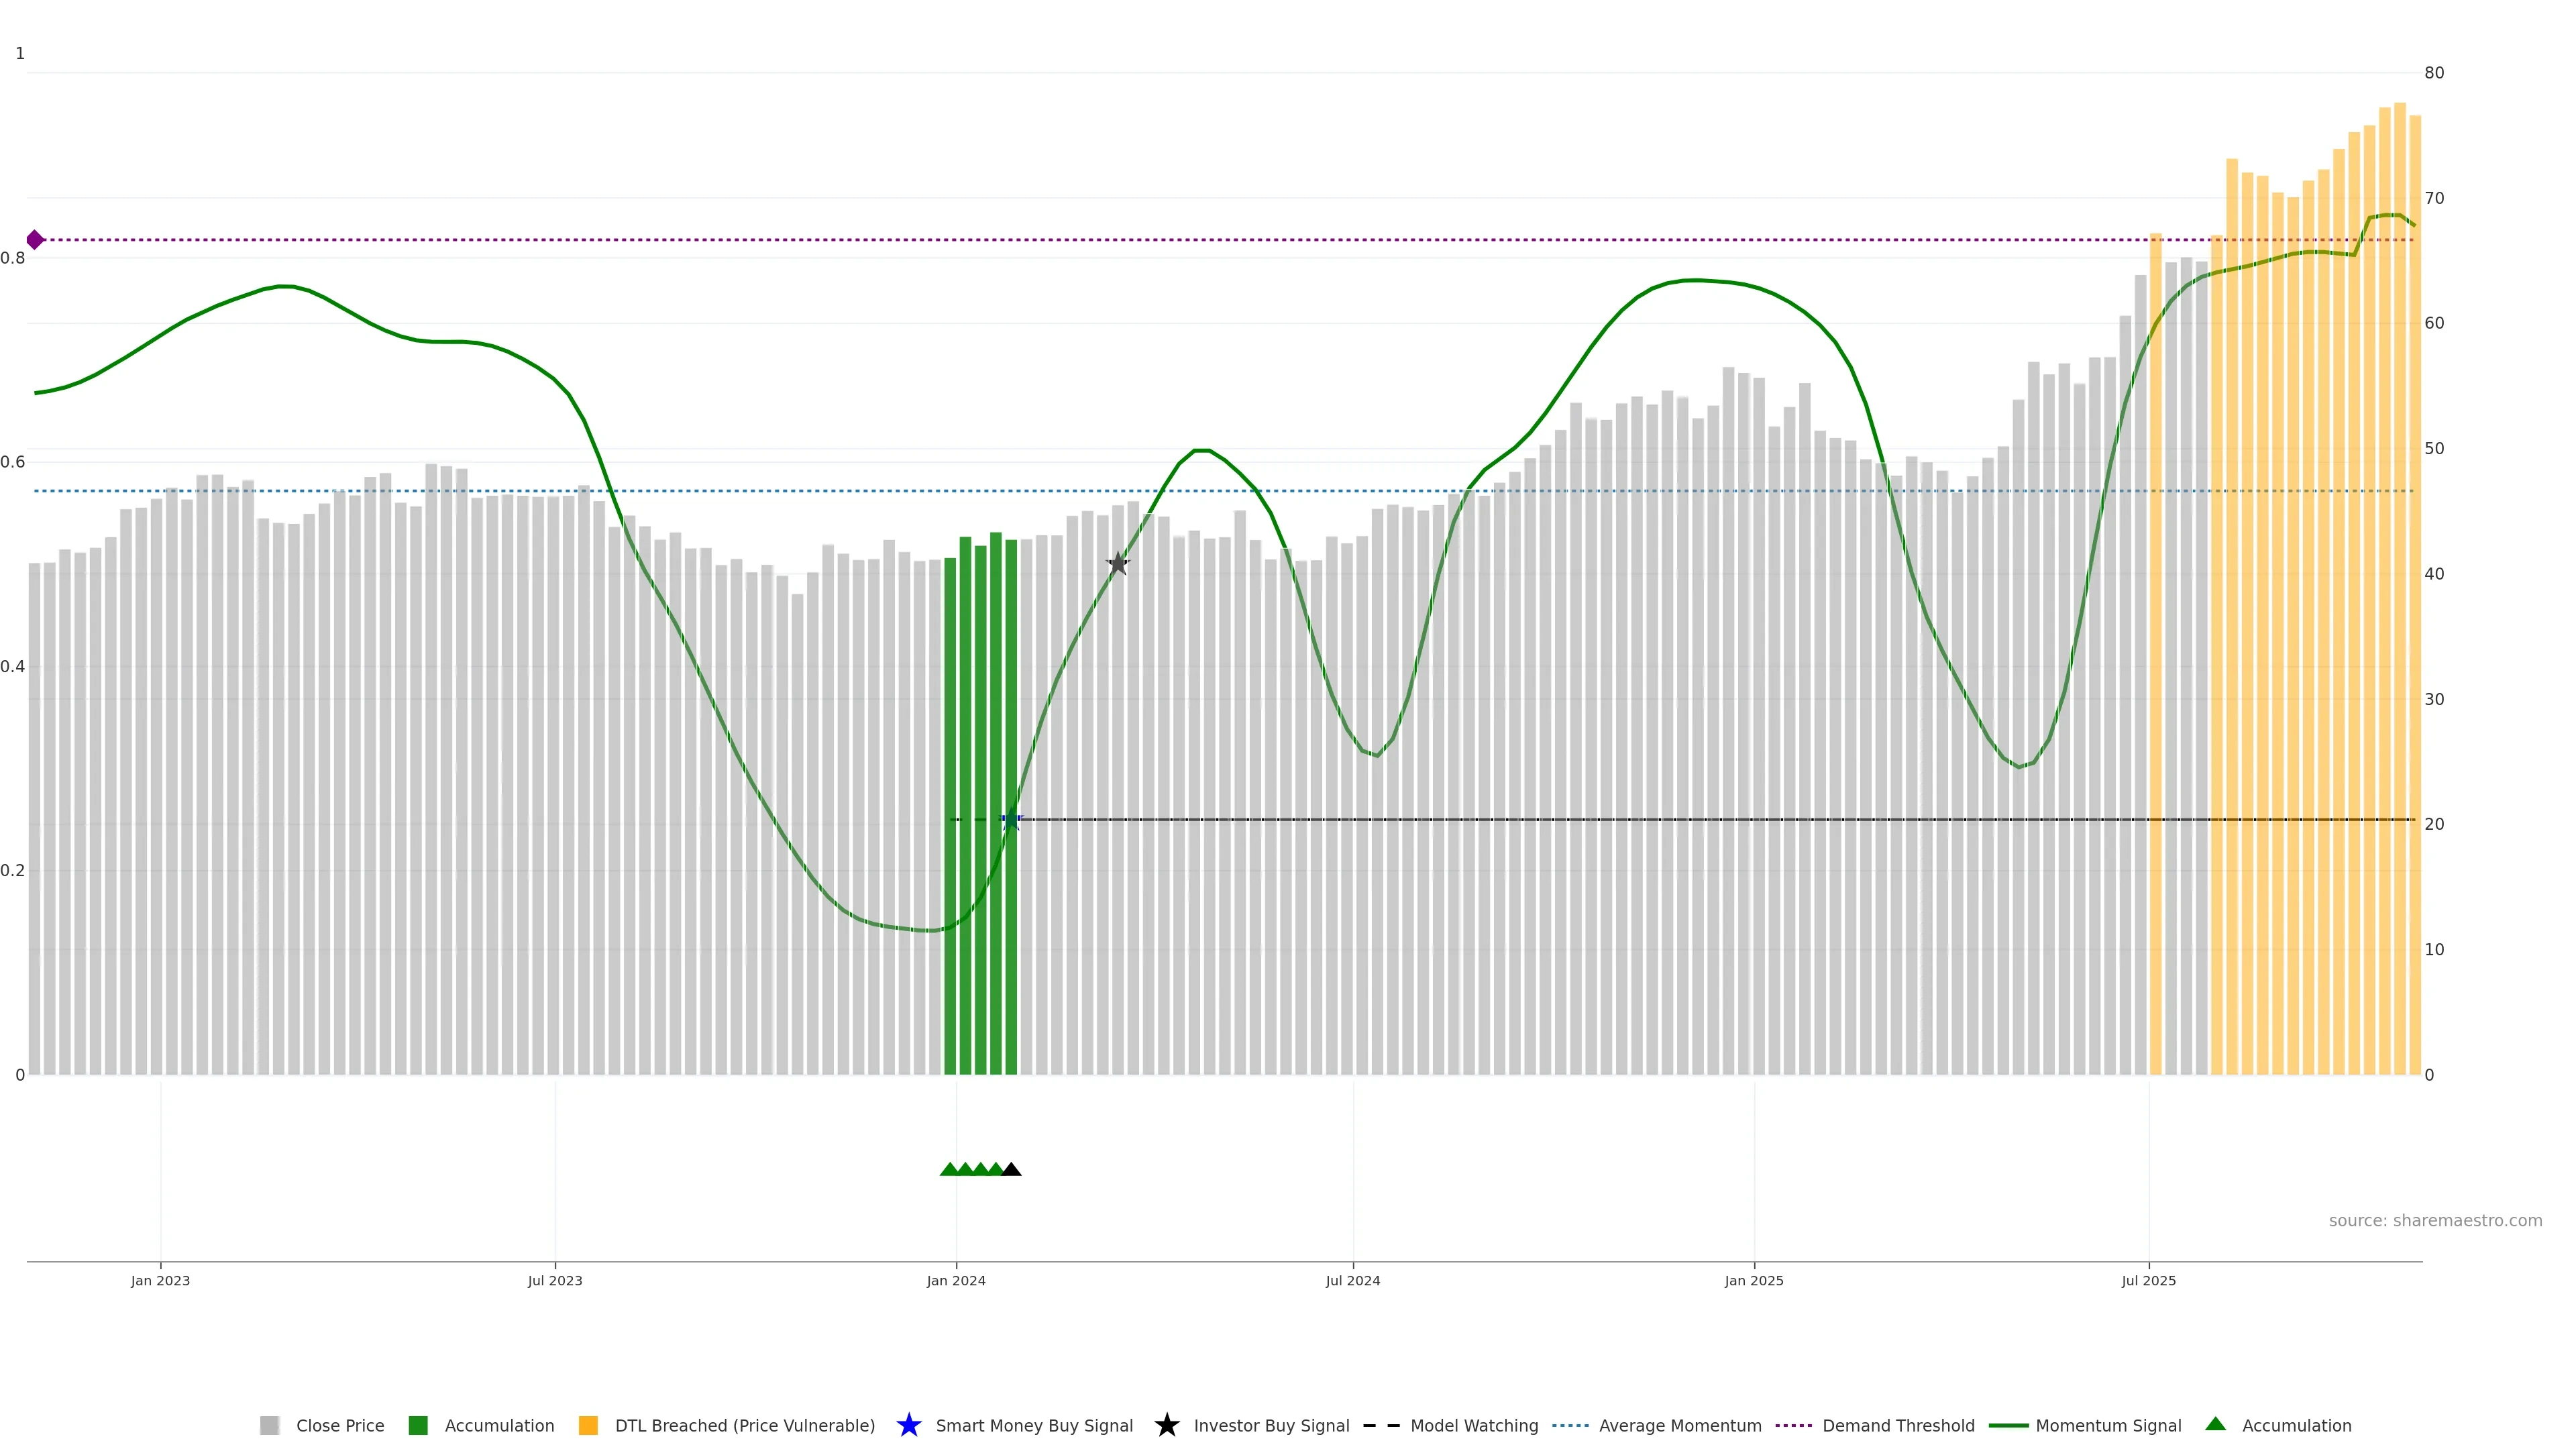Toggle Momentum Signal legend entry
2576x1449 pixels.
[2108, 1426]
